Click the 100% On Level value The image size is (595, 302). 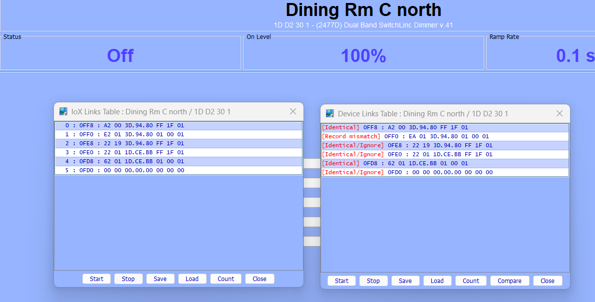(x=363, y=56)
